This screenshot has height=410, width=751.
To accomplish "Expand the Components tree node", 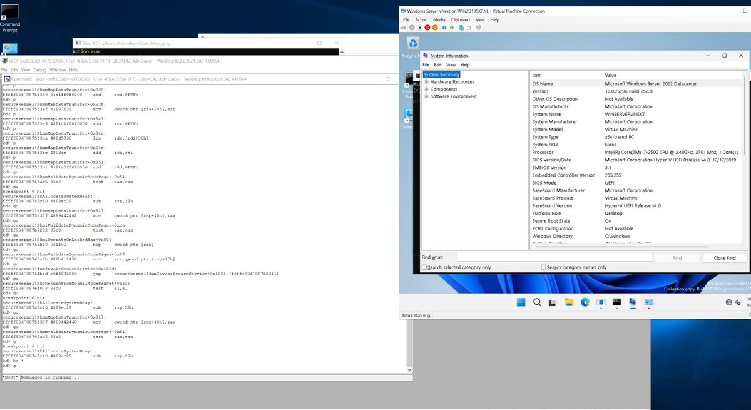I will (426, 90).
